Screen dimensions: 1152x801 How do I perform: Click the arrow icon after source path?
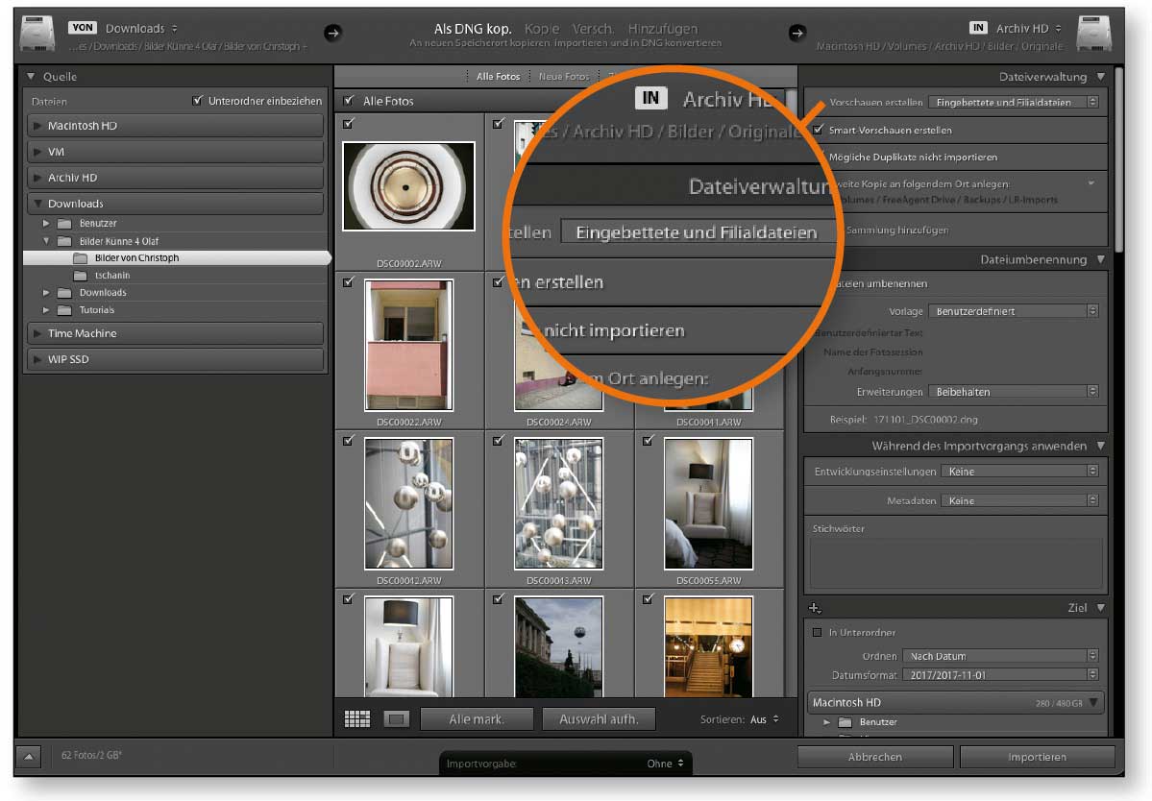point(332,33)
